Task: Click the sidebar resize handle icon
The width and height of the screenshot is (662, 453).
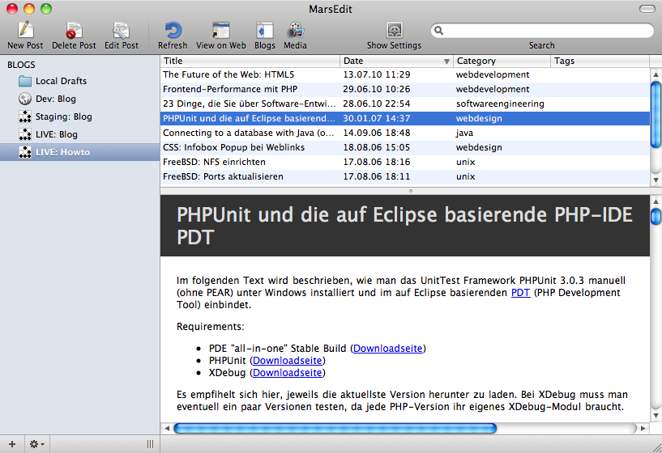Action: [x=150, y=444]
